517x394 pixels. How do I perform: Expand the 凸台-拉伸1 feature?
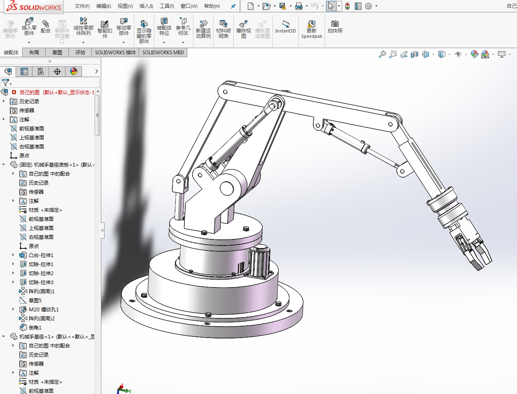[13, 255]
